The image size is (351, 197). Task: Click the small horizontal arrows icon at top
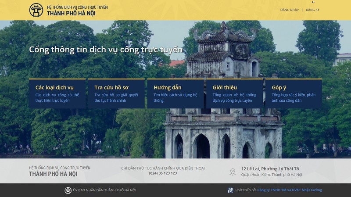(313, 2)
